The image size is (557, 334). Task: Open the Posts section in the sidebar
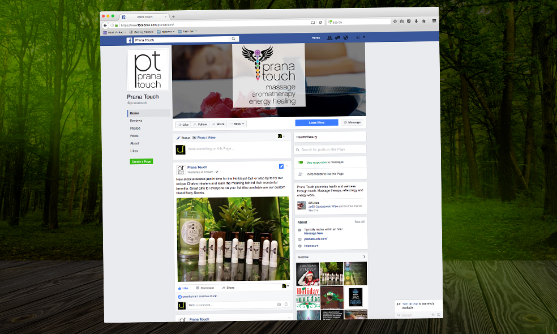134,136
